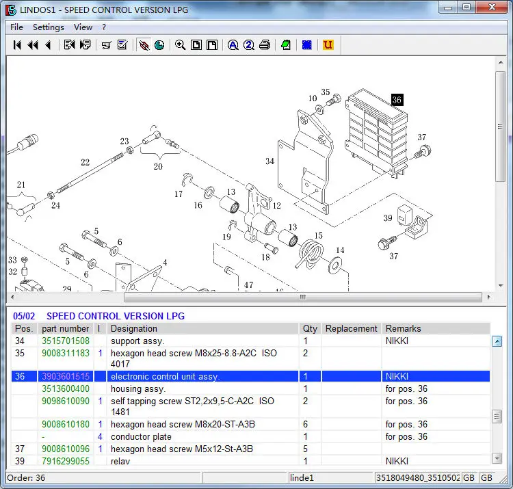Click previous list page icon
Viewport: 513px width, 489px height.
69,45
